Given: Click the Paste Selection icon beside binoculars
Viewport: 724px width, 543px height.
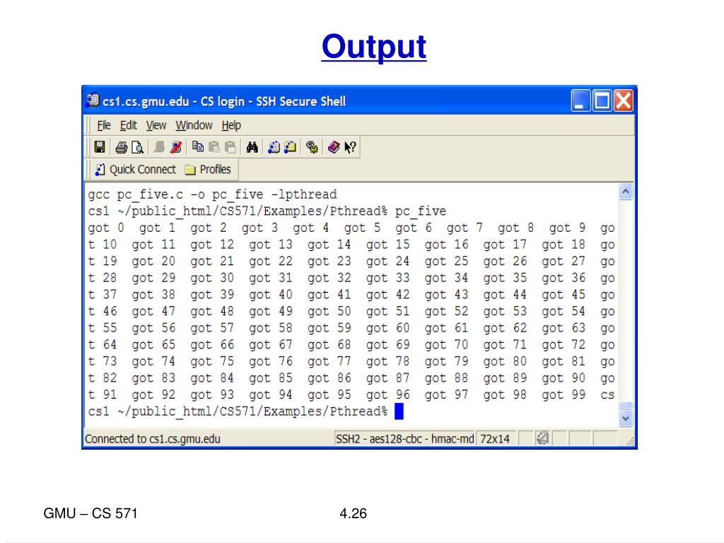Looking at the screenshot, I should (x=230, y=147).
